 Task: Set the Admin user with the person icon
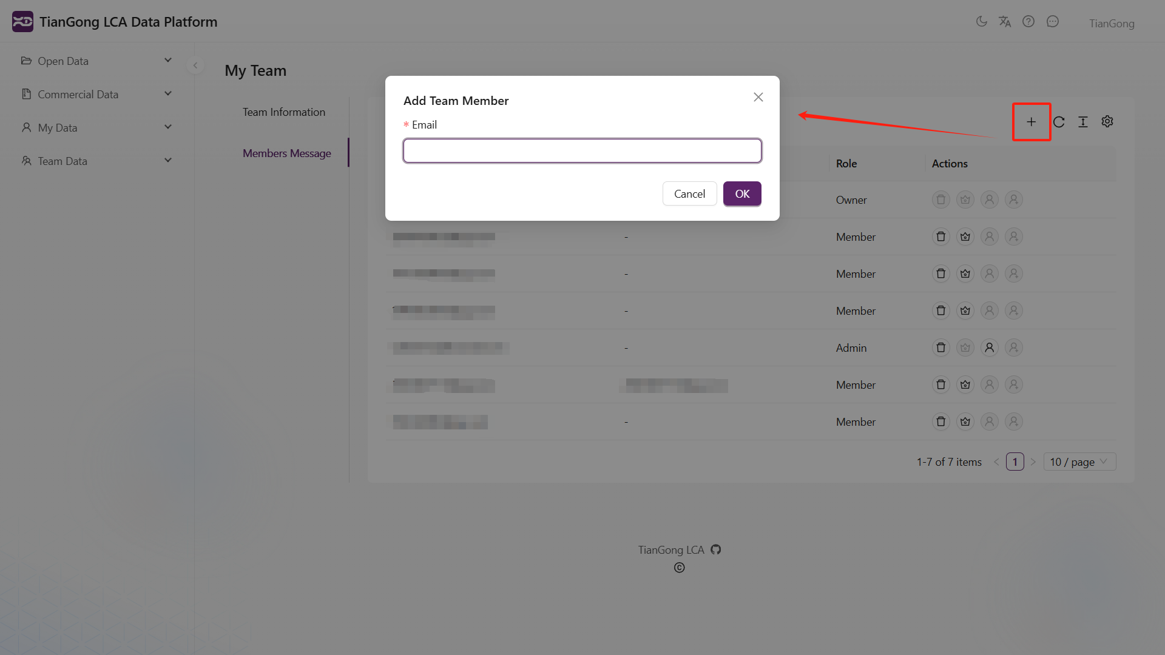click(990, 348)
